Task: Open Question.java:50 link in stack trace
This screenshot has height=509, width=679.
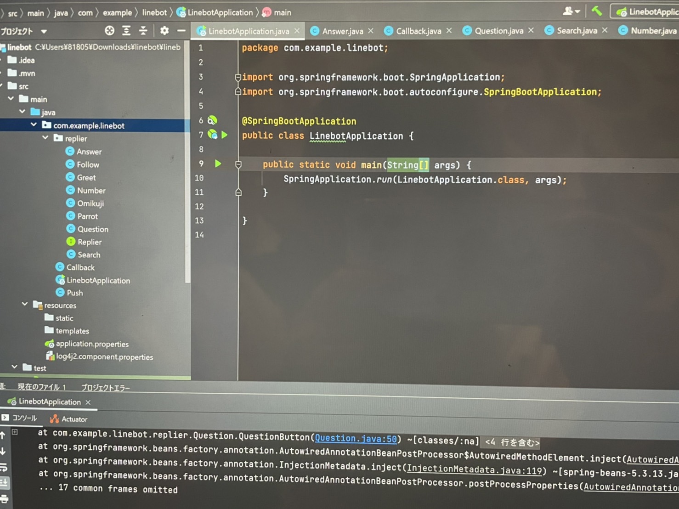Action: click(x=355, y=438)
